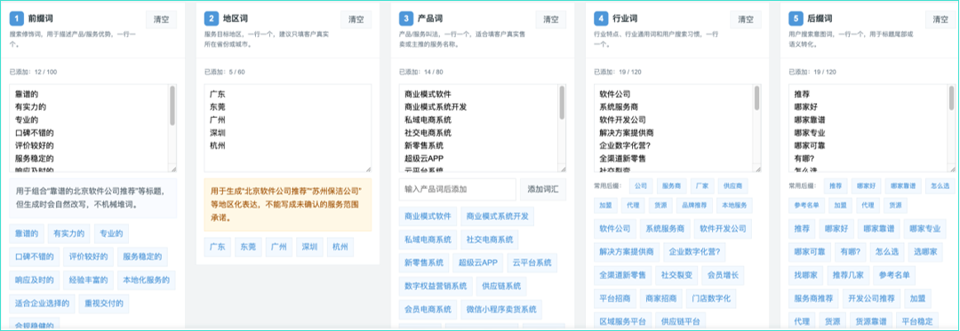Viewport: 960px width, 331px height.
Task: Click 清空 in the 行业词 panel
Action: click(x=746, y=20)
